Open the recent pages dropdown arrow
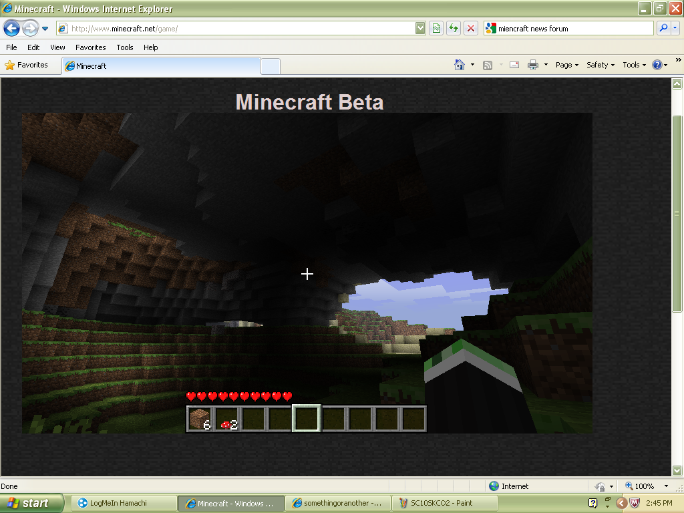Image resolution: width=684 pixels, height=513 pixels. click(45, 29)
